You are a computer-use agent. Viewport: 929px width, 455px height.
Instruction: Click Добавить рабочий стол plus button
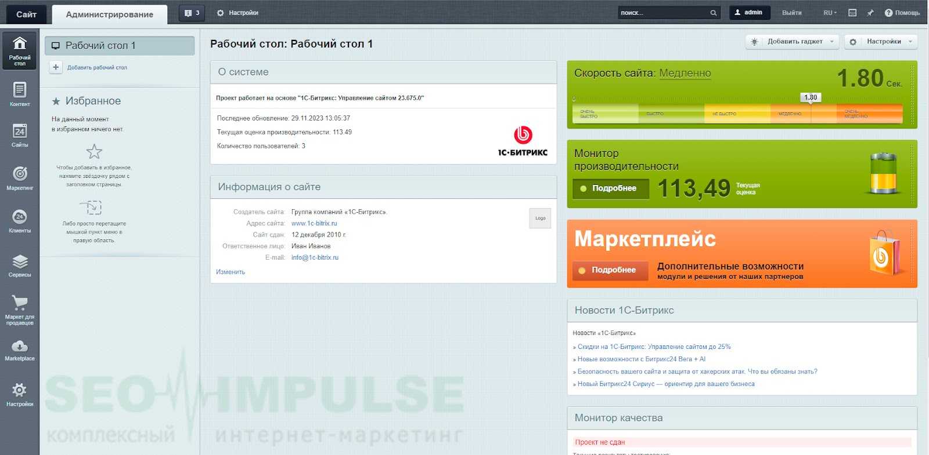tap(56, 67)
